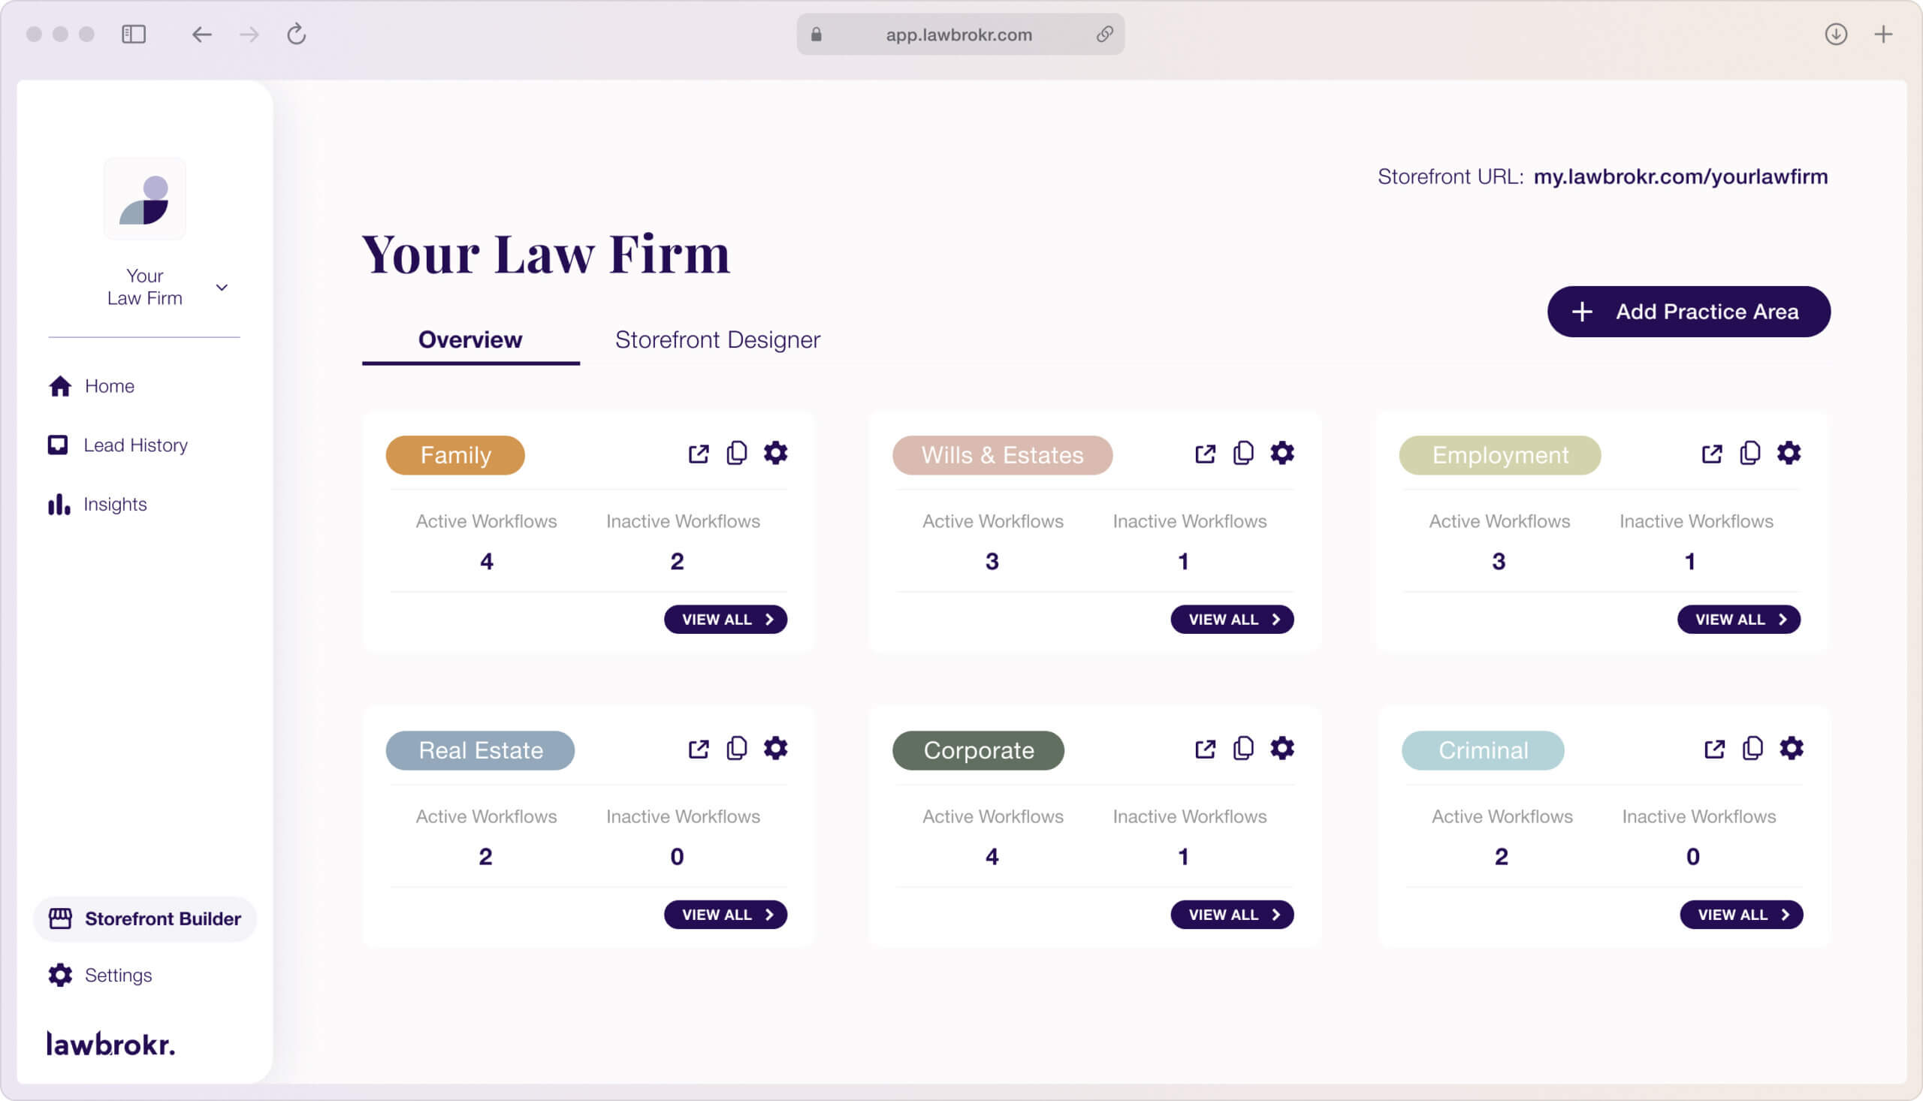Open Corporate card external link icon
Image resolution: width=1923 pixels, height=1101 pixels.
[1205, 749]
